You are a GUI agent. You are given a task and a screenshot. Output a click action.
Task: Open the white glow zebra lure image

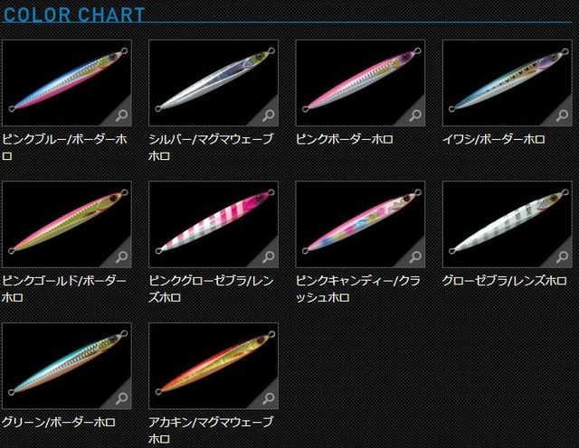tap(507, 224)
